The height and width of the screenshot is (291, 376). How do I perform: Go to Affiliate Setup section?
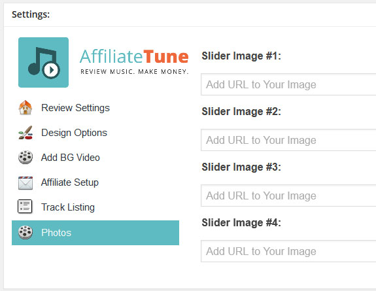coord(70,182)
